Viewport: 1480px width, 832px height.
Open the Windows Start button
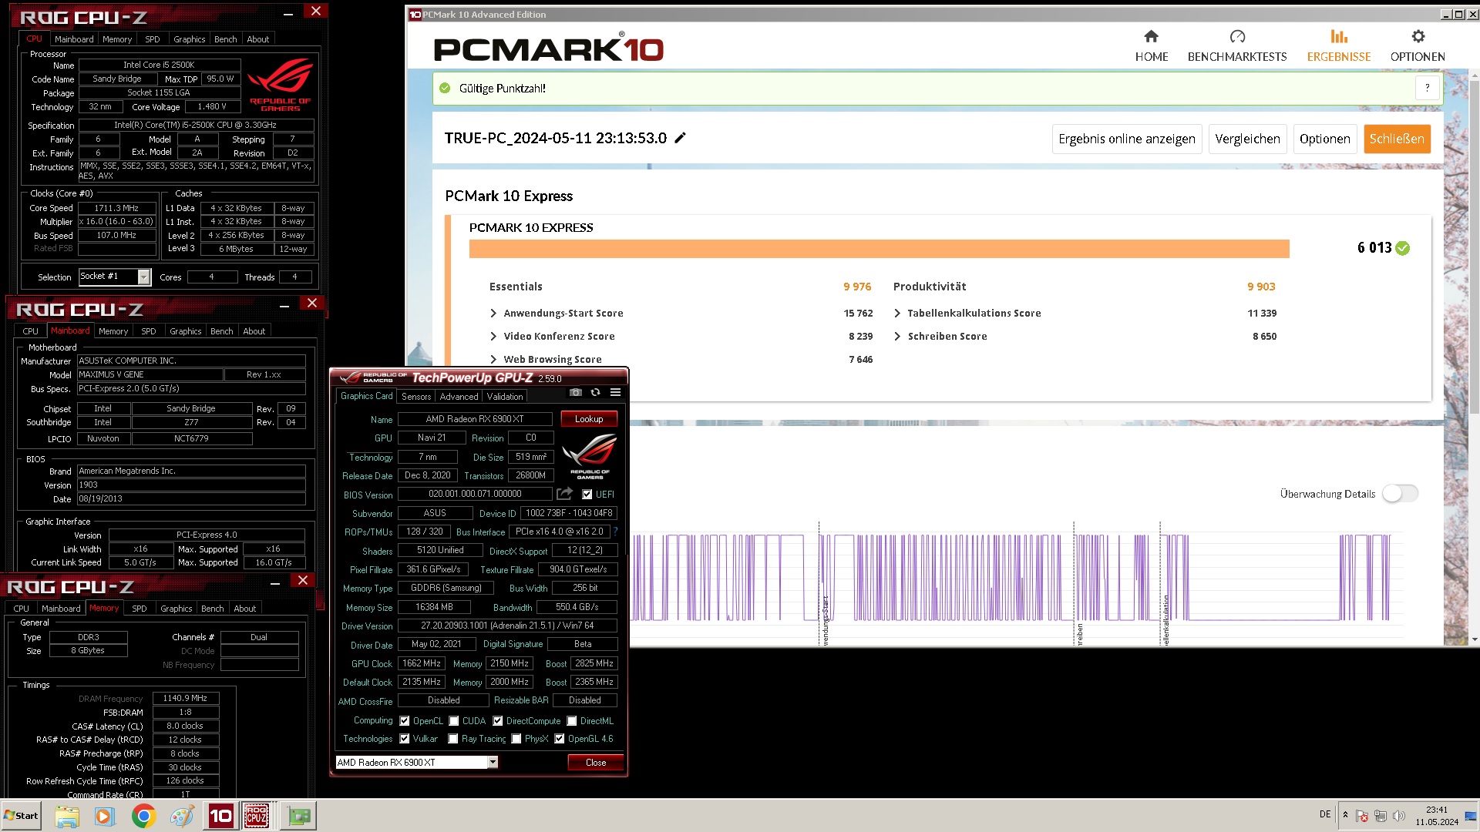pos(21,816)
